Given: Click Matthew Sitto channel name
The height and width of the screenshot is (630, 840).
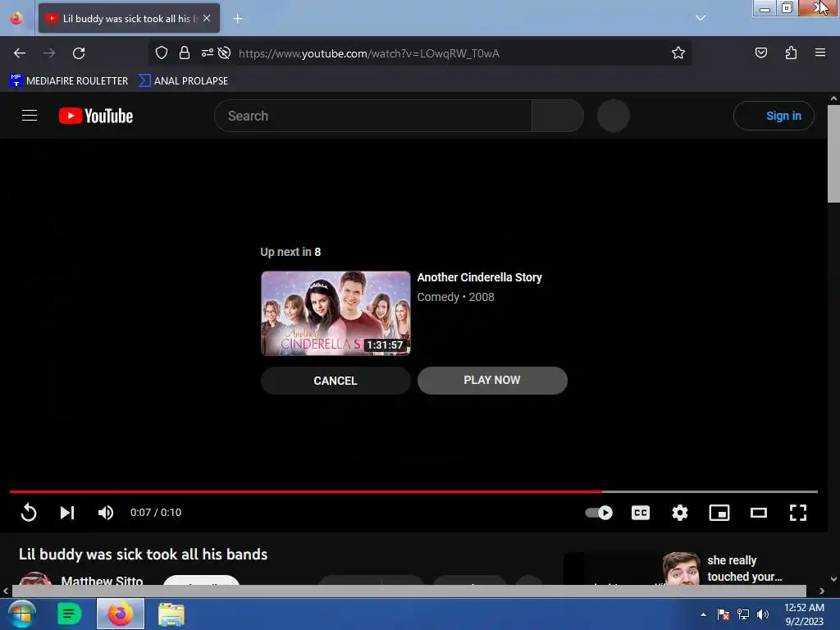Looking at the screenshot, I should (x=102, y=581).
